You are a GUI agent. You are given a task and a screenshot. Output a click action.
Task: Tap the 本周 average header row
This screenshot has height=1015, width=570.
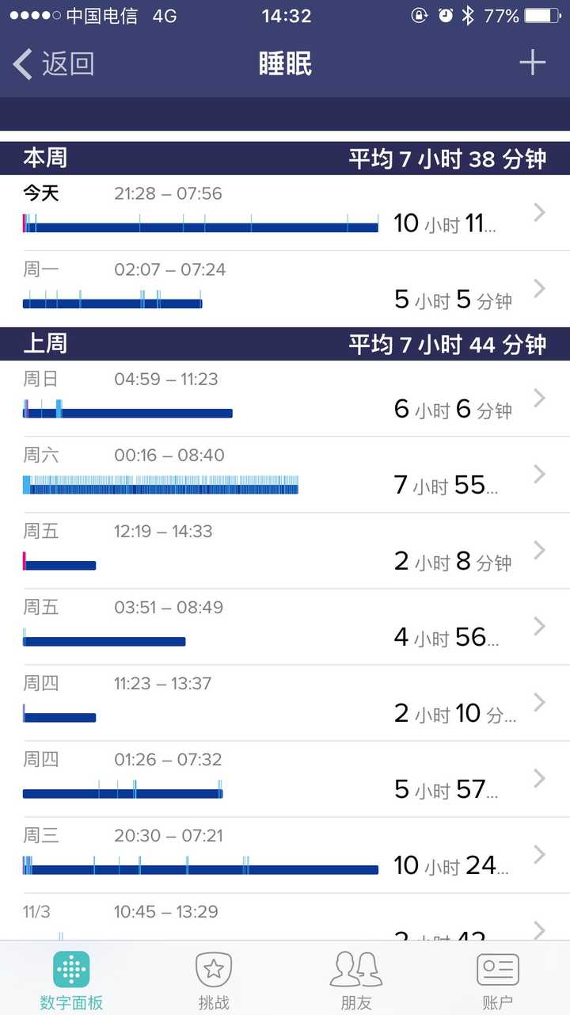285,158
